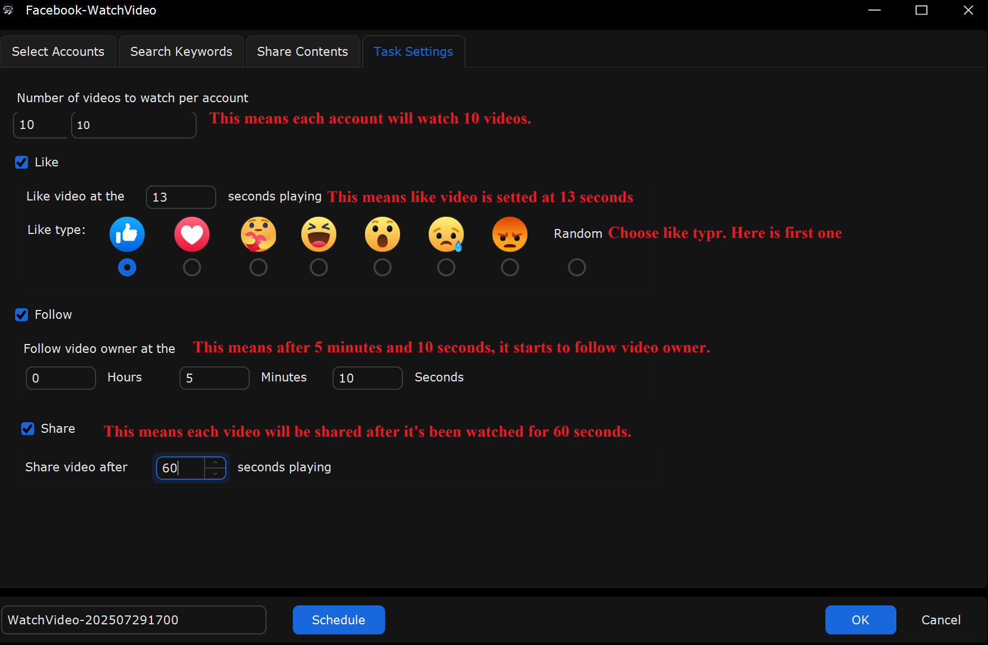Click the Share video after seconds field
Image resolution: width=988 pixels, height=645 pixels.
click(x=181, y=468)
